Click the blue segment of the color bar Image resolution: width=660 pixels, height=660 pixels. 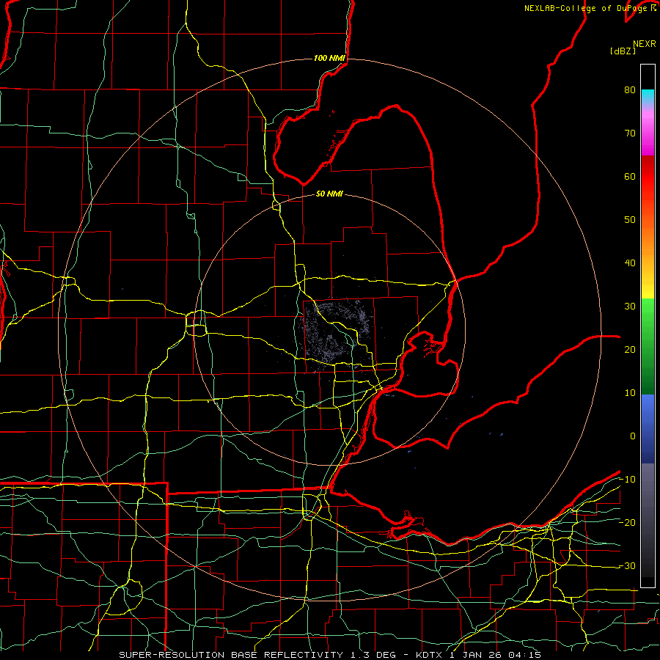pos(648,428)
